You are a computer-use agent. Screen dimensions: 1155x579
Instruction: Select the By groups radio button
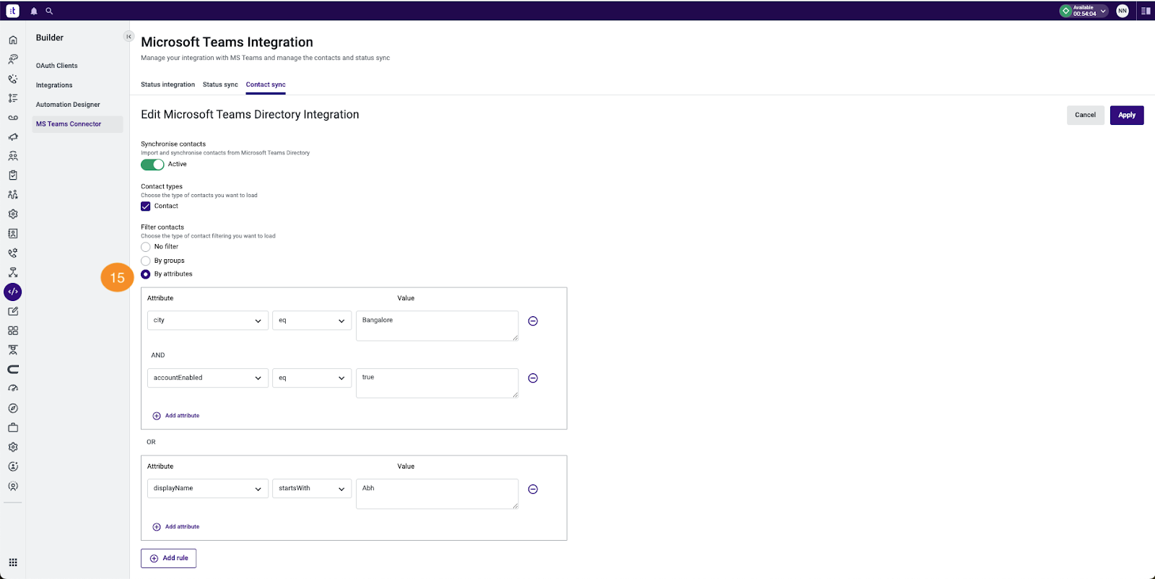146,261
